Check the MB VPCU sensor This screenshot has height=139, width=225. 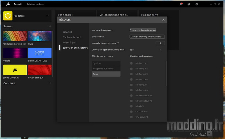click(x=131, y=106)
